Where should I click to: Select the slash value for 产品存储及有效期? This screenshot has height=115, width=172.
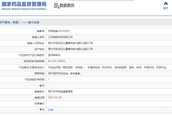(49, 79)
